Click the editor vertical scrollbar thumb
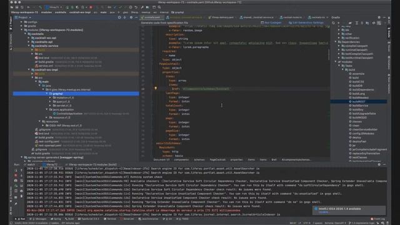 329,55
